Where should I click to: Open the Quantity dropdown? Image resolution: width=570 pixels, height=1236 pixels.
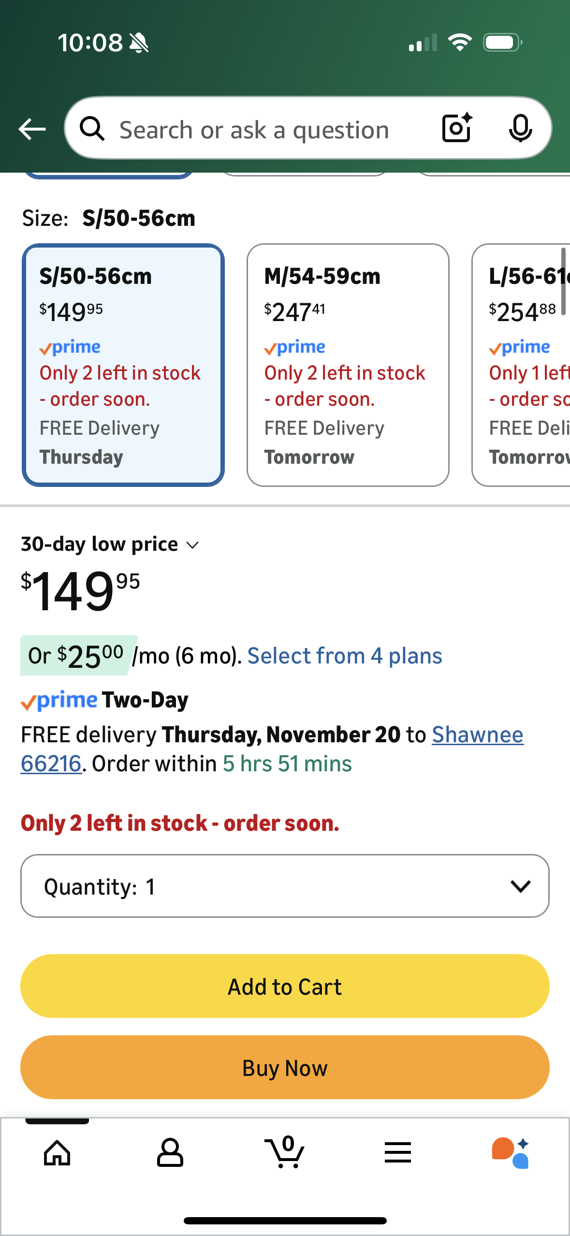(x=285, y=886)
